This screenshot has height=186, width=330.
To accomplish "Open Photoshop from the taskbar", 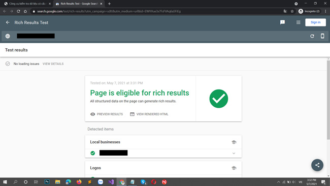I will (47, 182).
